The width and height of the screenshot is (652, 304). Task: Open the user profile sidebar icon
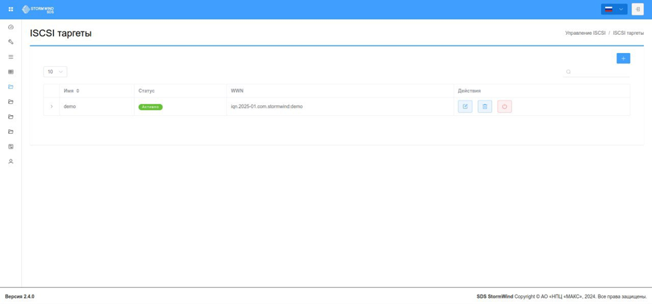(11, 161)
